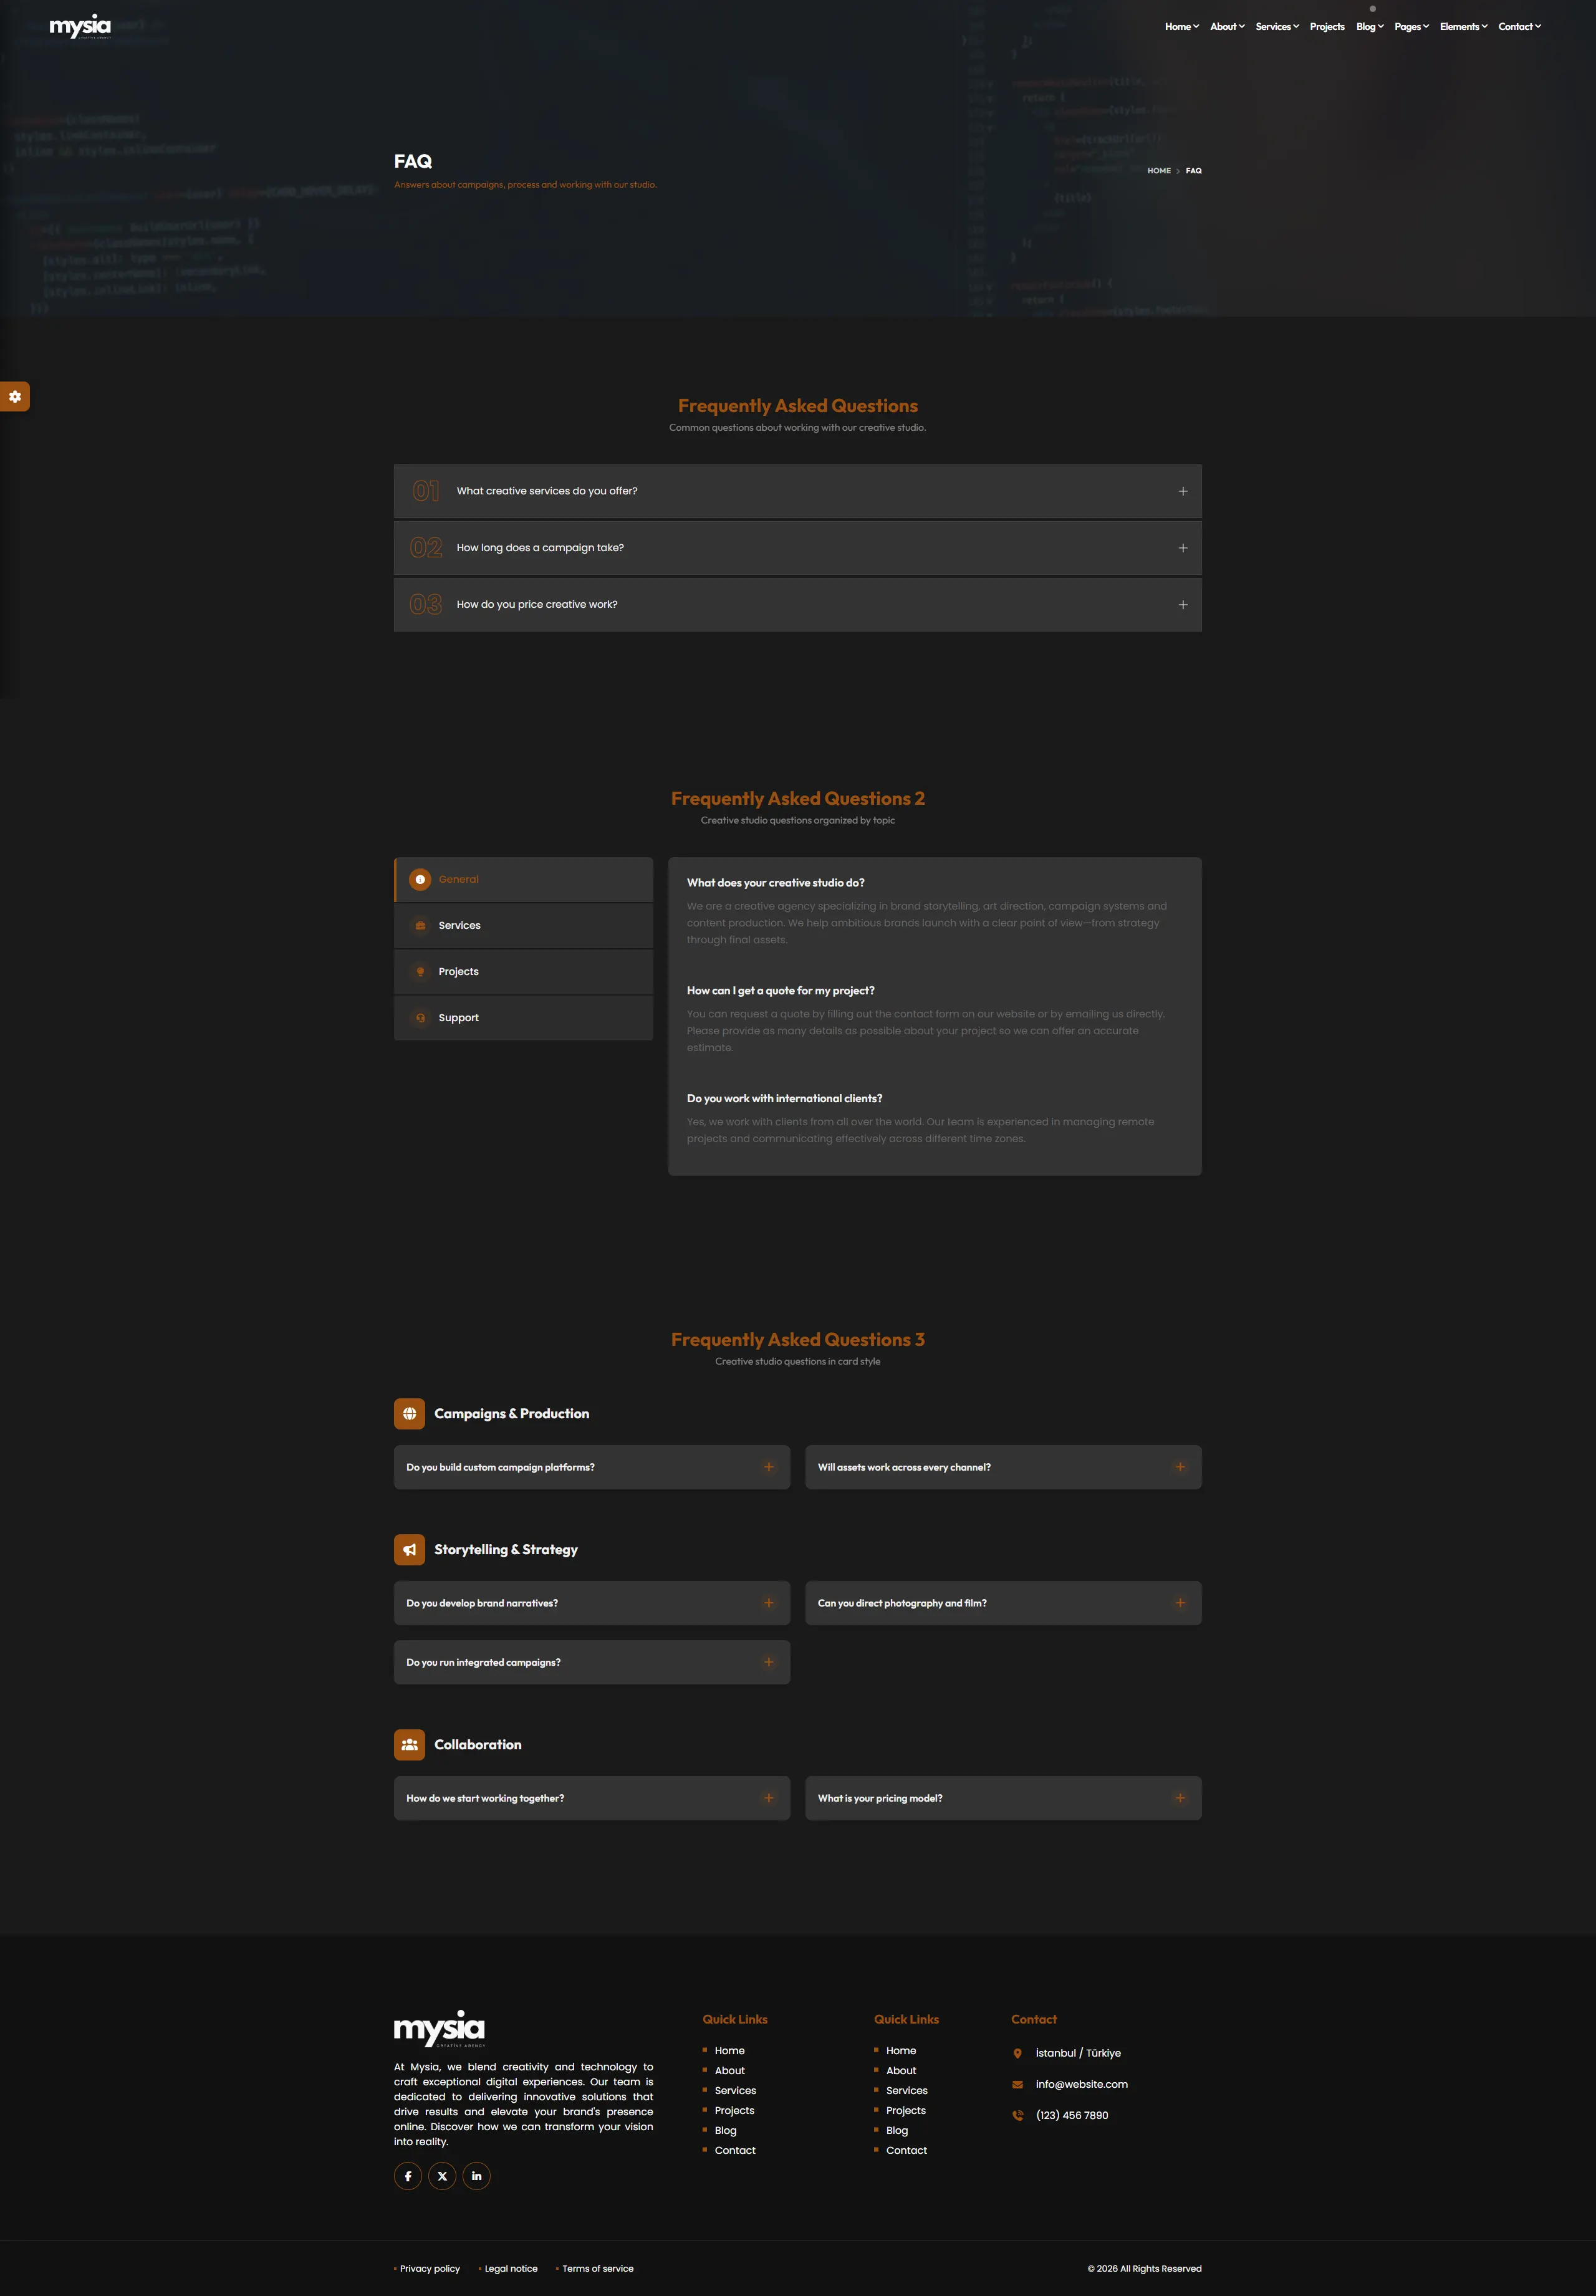Expand 'How long does a campaign take?' plus
Image resolution: width=1596 pixels, height=2296 pixels.
[x=1183, y=548]
